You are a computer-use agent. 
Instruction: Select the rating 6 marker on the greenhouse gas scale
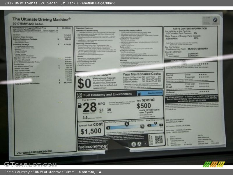click(127, 125)
